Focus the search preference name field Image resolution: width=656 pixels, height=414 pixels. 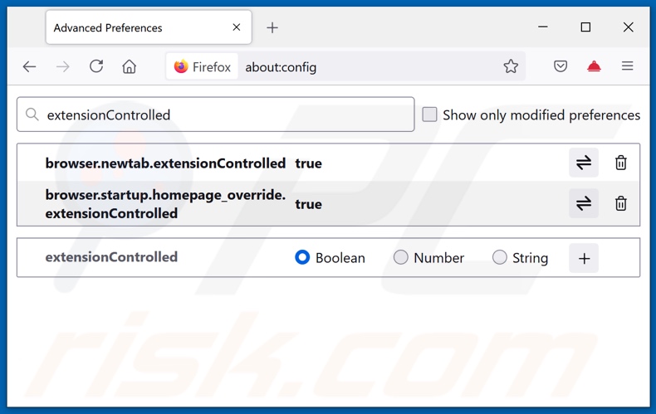click(x=215, y=114)
